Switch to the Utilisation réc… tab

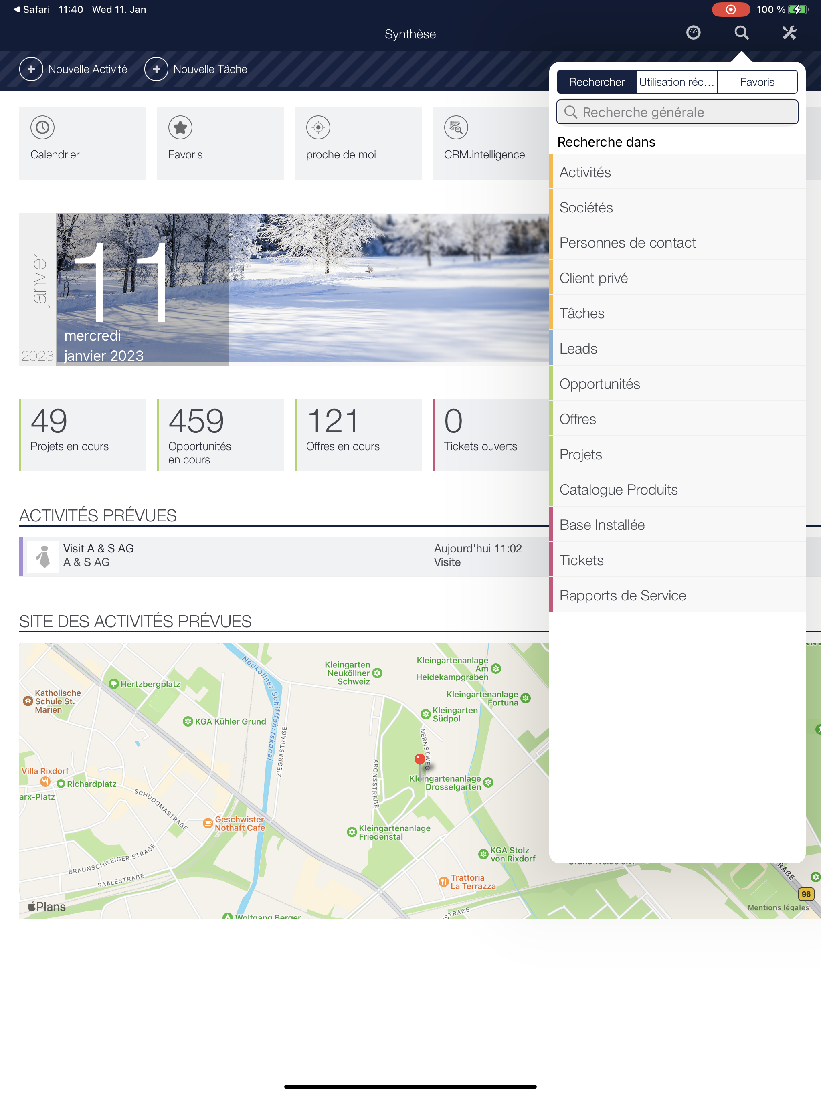(x=677, y=82)
